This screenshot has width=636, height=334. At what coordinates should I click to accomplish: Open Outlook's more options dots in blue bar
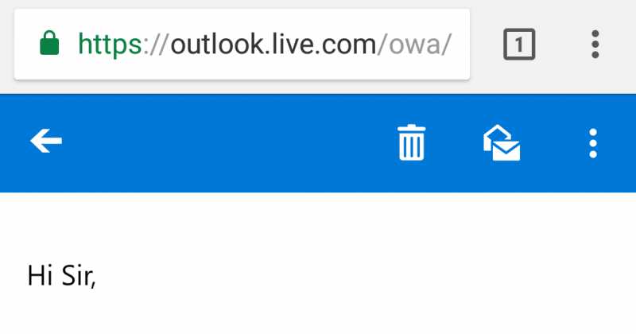click(x=592, y=143)
